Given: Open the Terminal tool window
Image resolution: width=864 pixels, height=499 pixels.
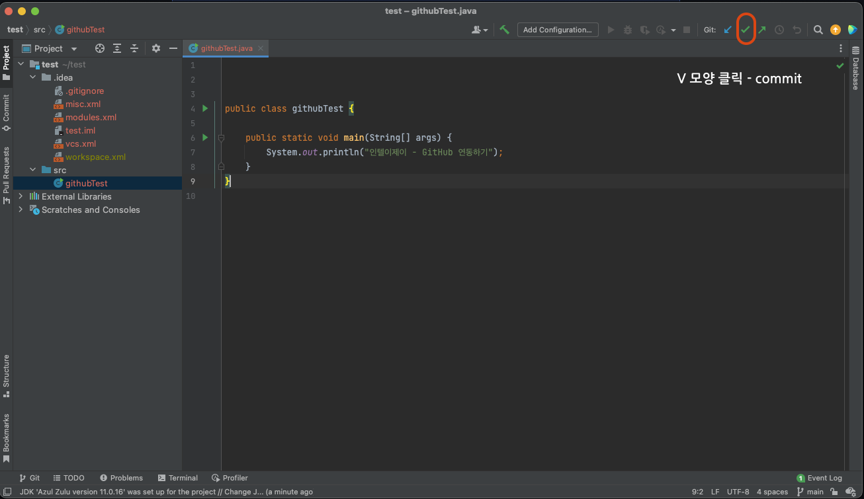Looking at the screenshot, I should tap(178, 478).
